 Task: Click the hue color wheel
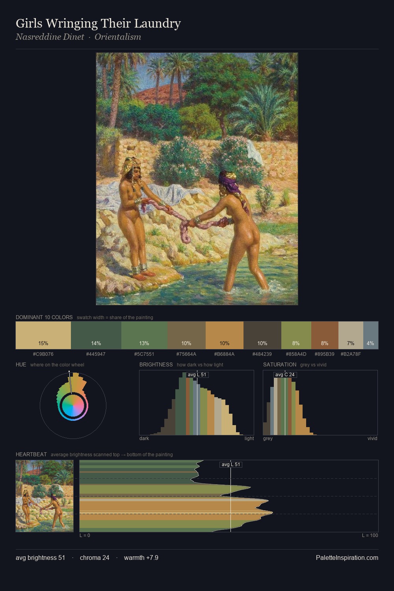[73, 405]
